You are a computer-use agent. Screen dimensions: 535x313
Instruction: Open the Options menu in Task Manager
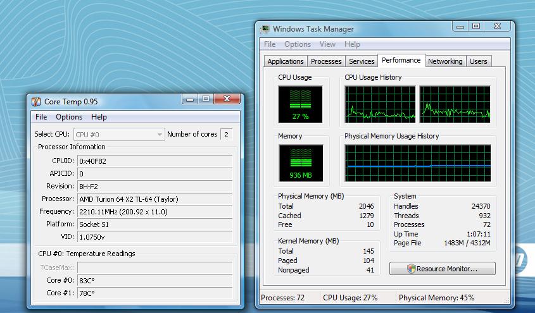(298, 44)
